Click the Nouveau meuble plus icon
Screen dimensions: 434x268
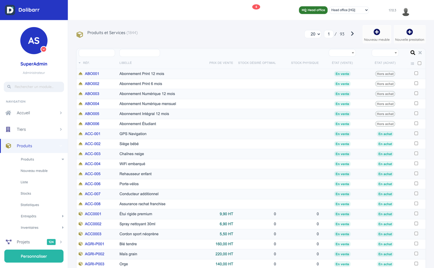[x=376, y=32]
